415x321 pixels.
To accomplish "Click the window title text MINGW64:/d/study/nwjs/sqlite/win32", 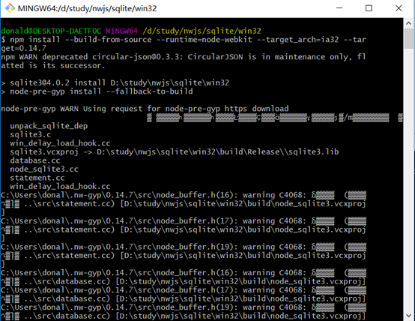I will pos(87,8).
